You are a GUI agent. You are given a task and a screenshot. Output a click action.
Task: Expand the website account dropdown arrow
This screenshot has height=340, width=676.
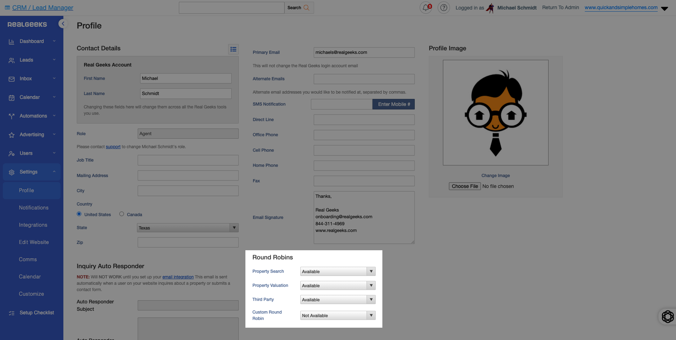(664, 9)
